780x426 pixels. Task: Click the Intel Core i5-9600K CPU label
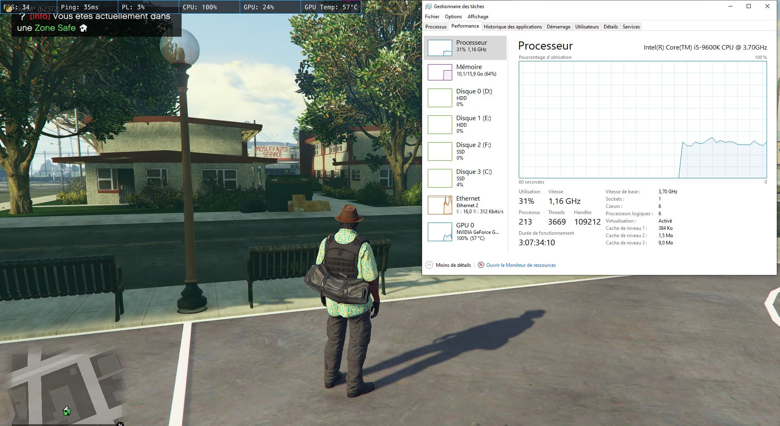(x=705, y=48)
